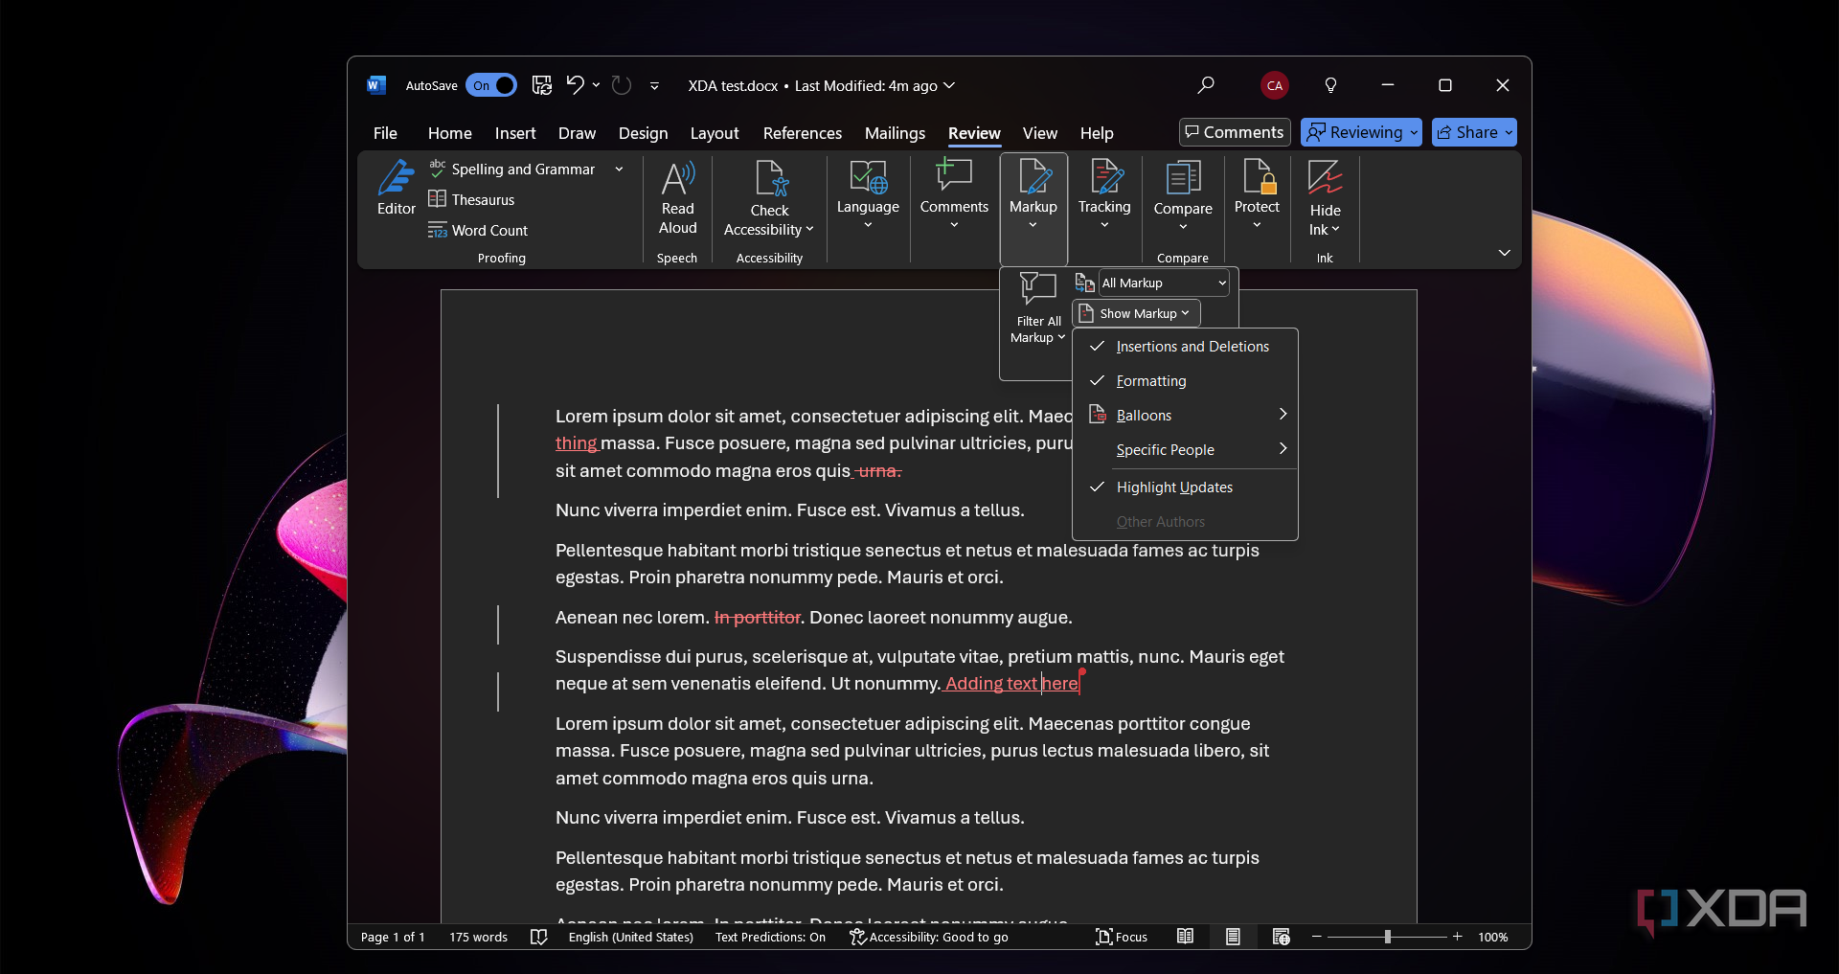Adjust the zoom slider in status bar
Screen dimensions: 1839x974
click(x=1387, y=937)
